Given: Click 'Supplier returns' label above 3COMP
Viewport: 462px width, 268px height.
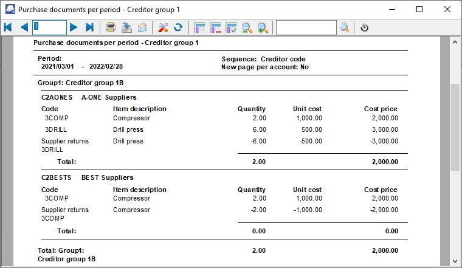Looking at the screenshot, I should coord(65,210).
